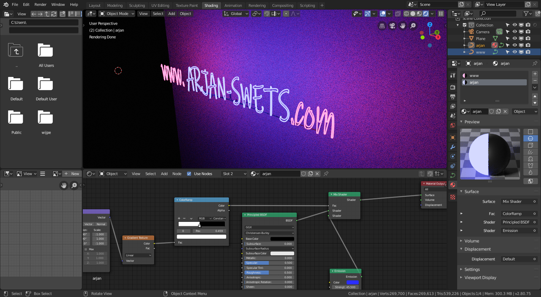Click the Shader Emission button
541x297 pixels.
coord(519,231)
